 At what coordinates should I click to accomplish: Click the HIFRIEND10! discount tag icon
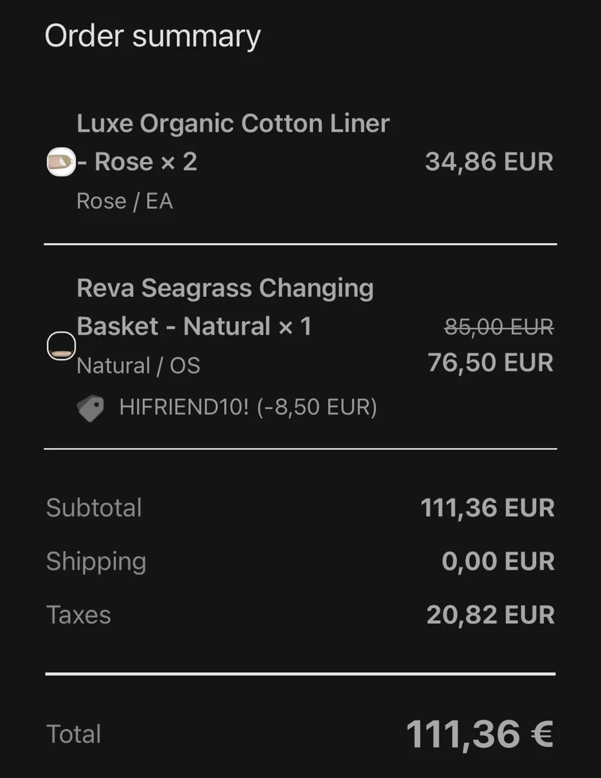pos(90,408)
